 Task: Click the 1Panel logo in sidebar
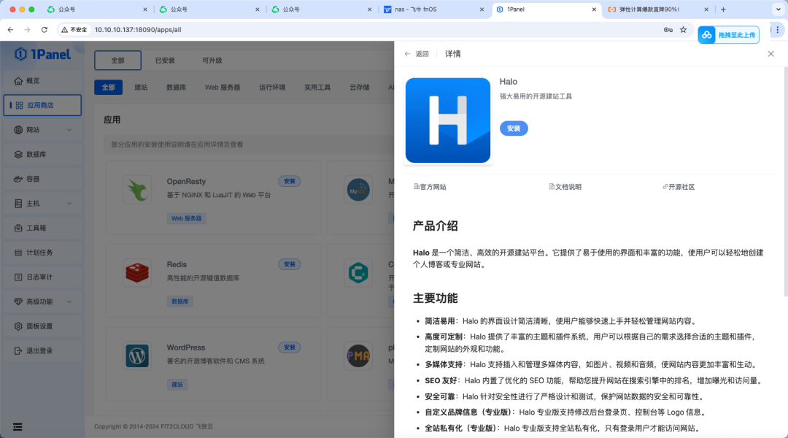pos(43,54)
